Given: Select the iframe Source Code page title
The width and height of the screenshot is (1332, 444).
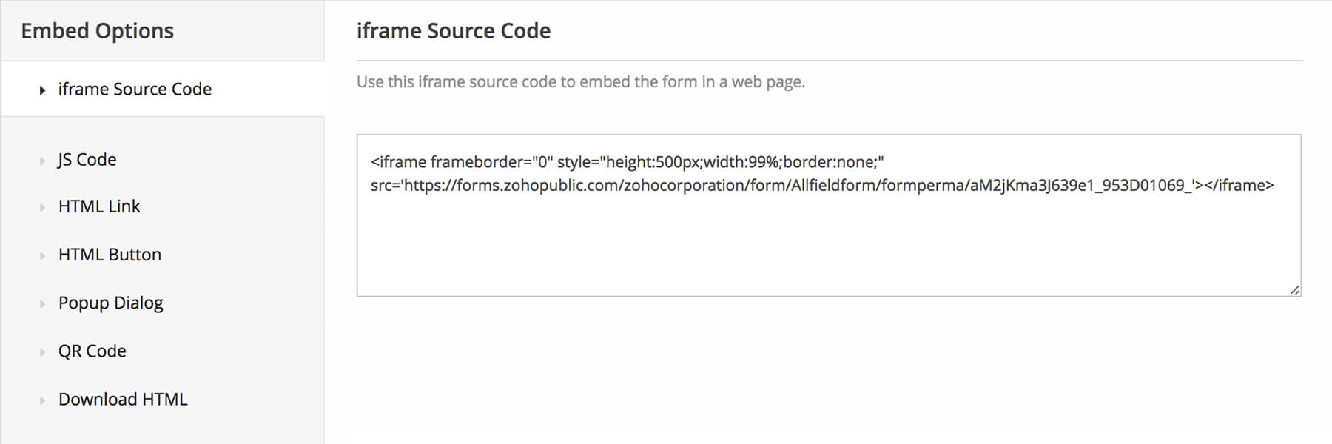Looking at the screenshot, I should (x=454, y=31).
